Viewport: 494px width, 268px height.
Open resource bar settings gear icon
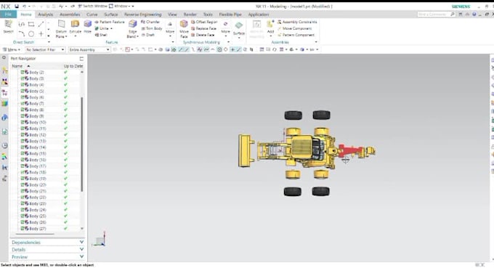point(4,57)
